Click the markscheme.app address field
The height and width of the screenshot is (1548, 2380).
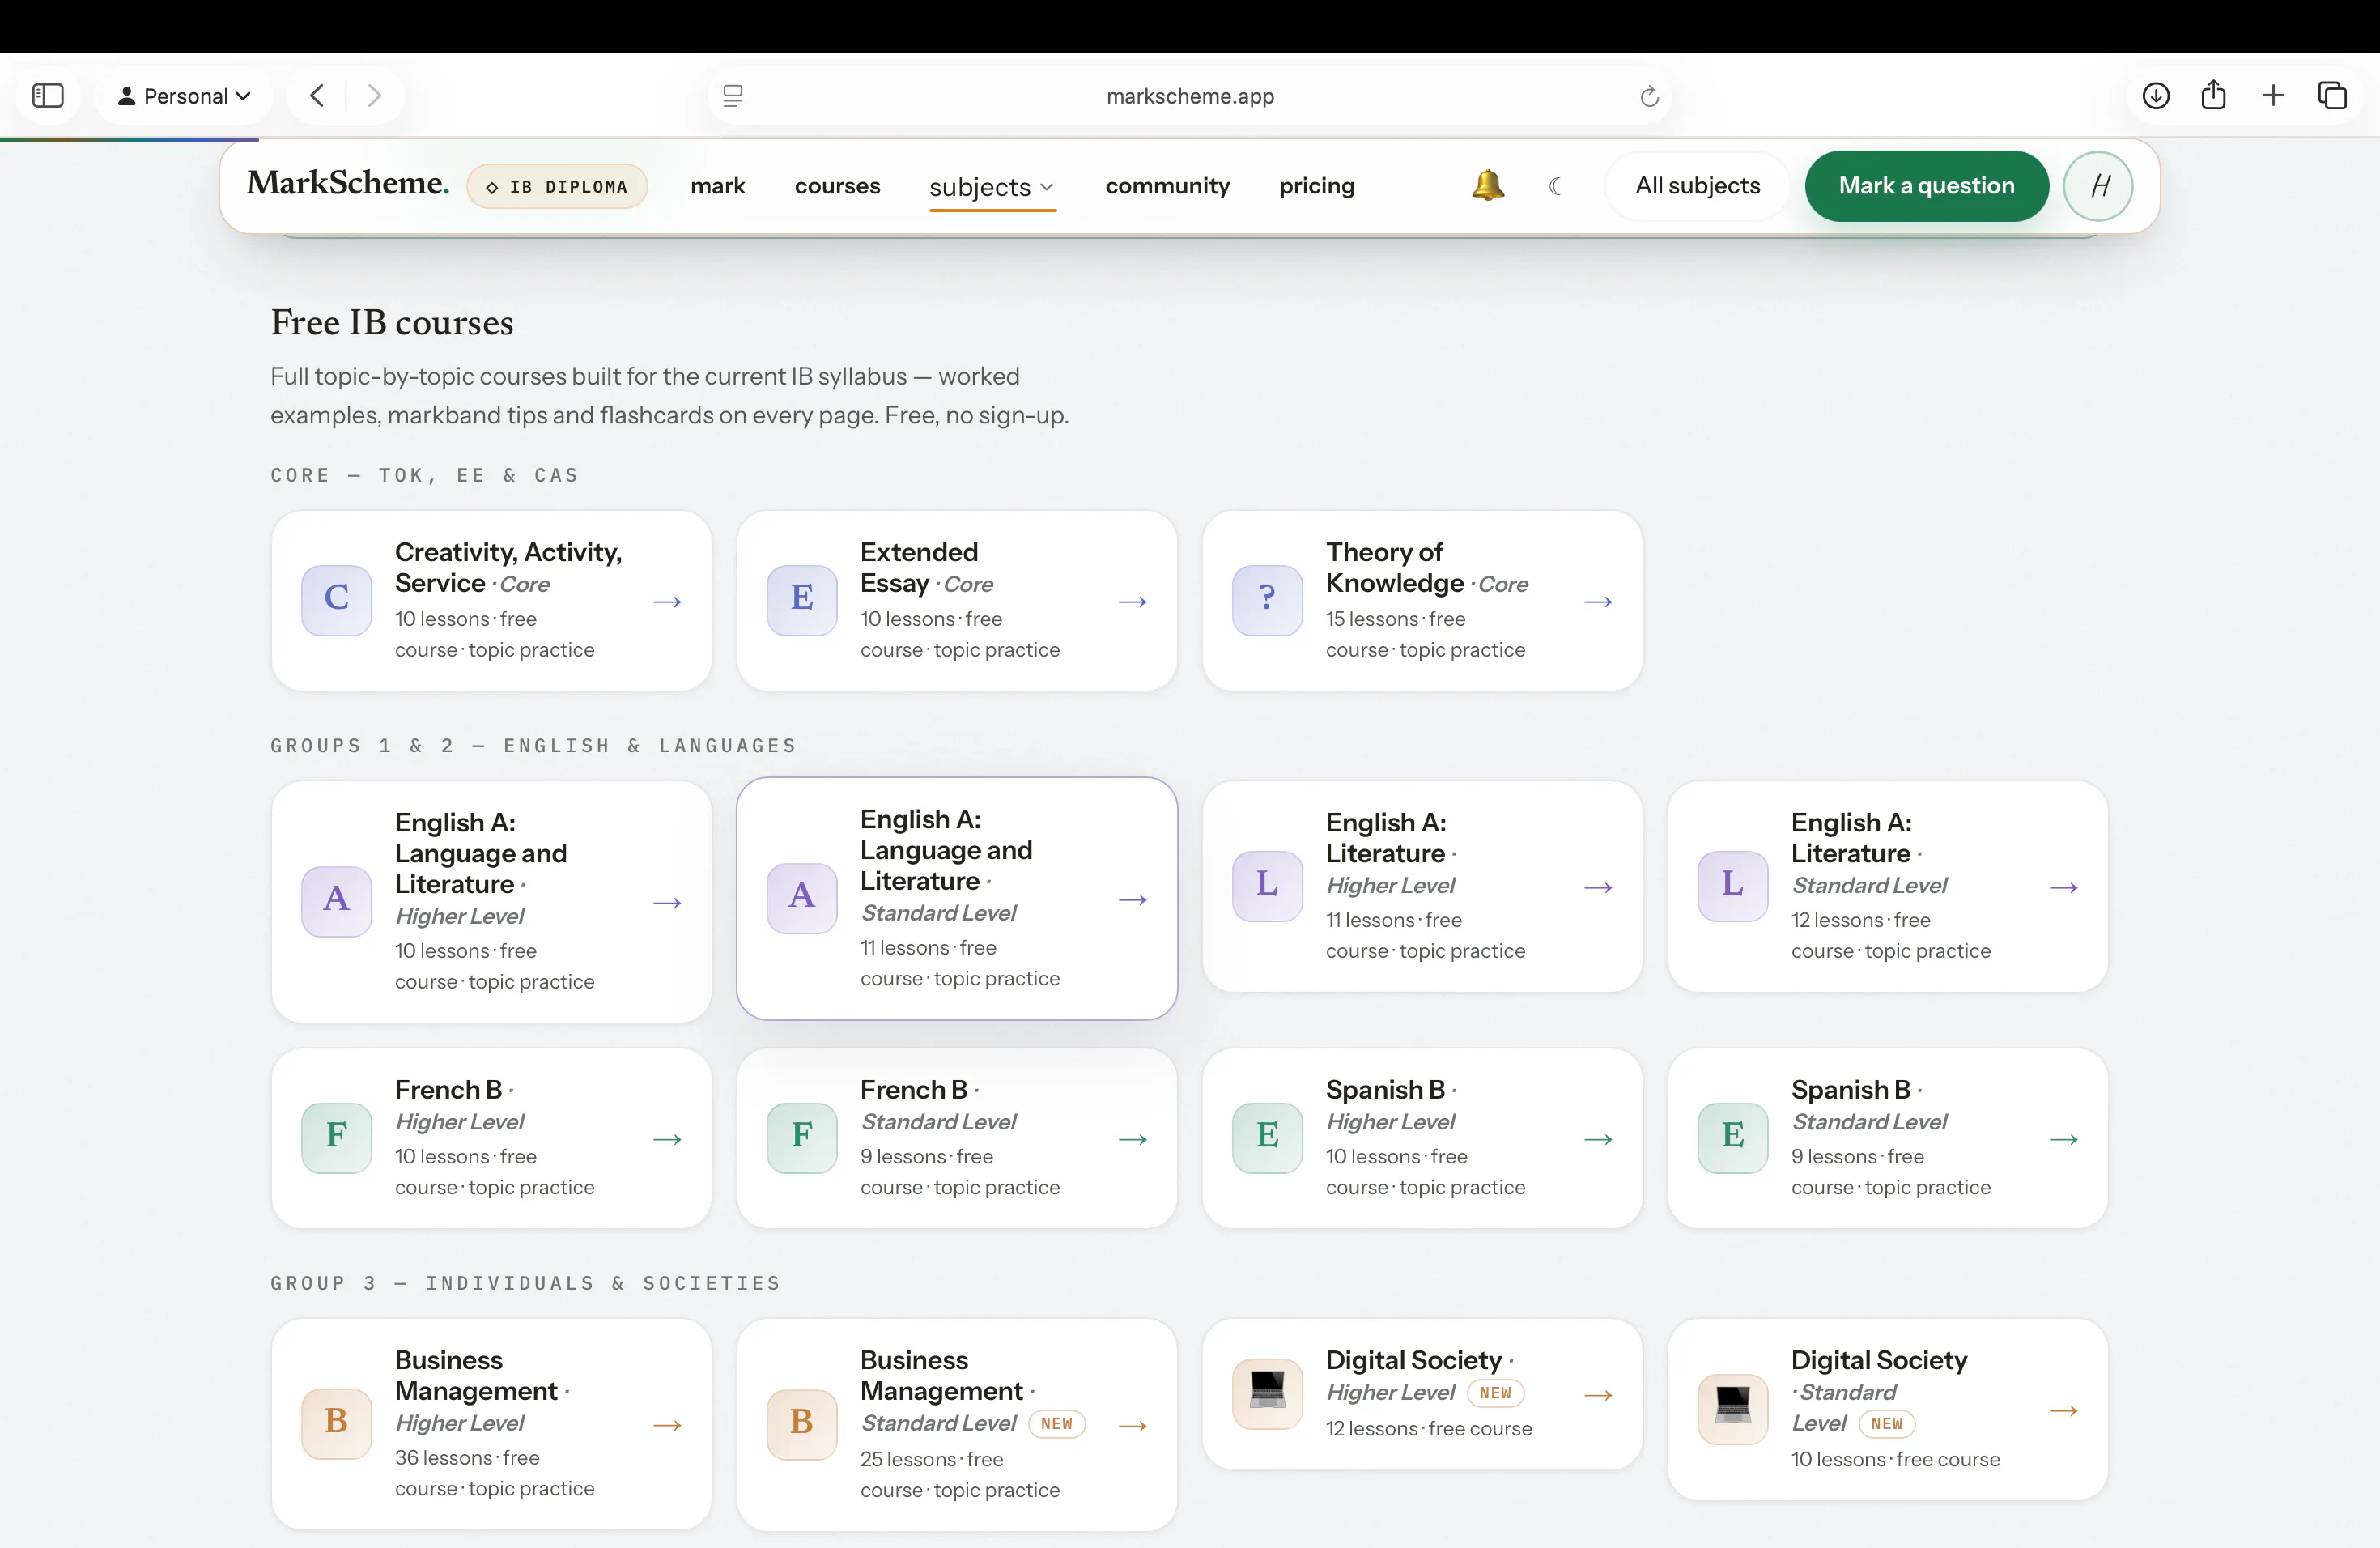point(1190,96)
